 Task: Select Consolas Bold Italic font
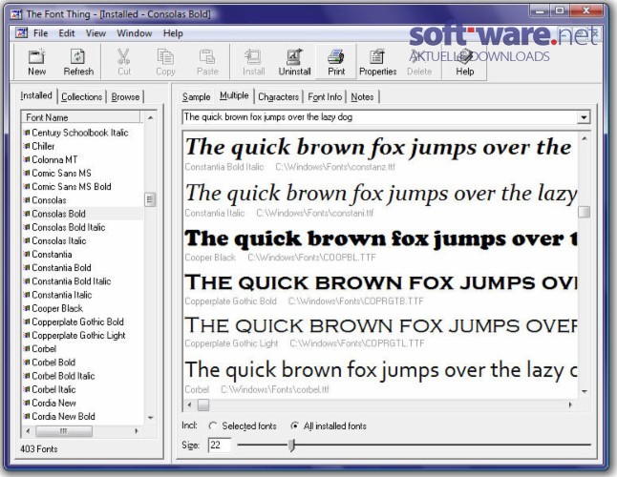(69, 227)
